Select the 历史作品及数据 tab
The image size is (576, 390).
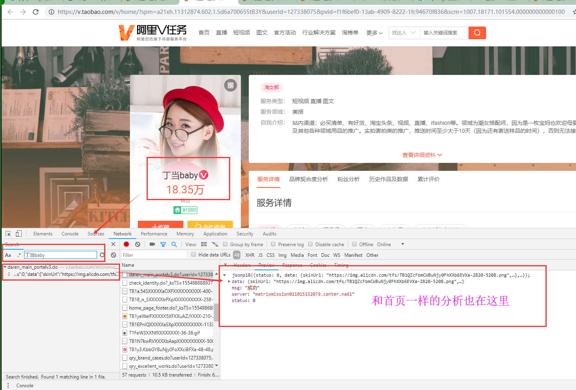point(388,179)
